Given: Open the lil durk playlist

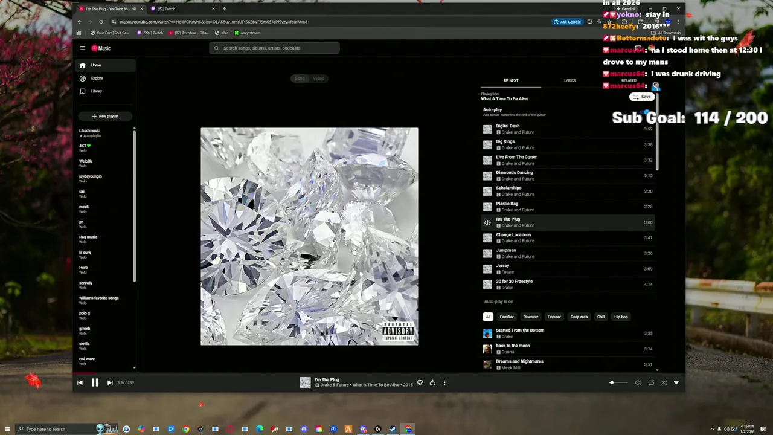Looking at the screenshot, I should 104,254.
